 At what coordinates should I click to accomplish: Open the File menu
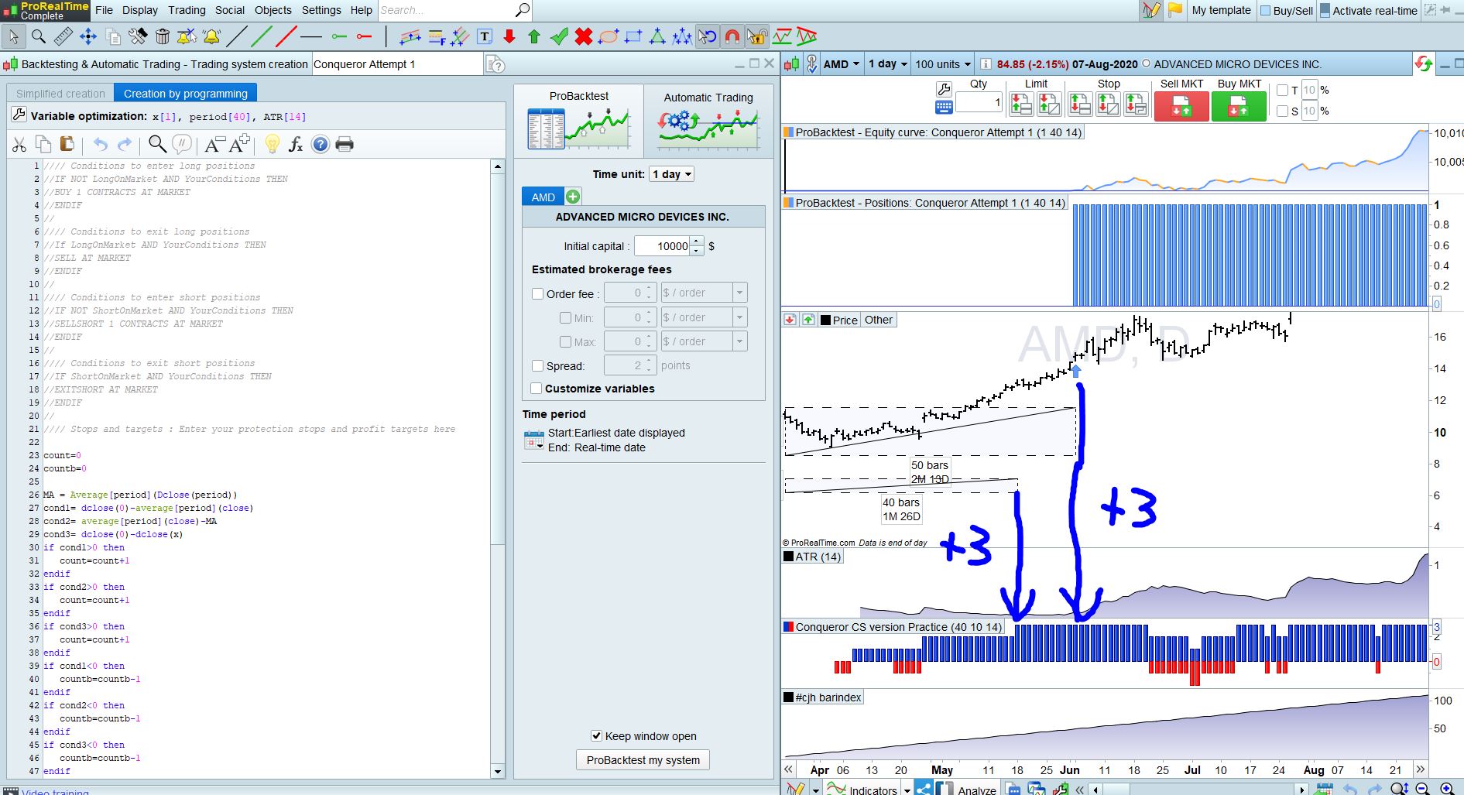(104, 10)
